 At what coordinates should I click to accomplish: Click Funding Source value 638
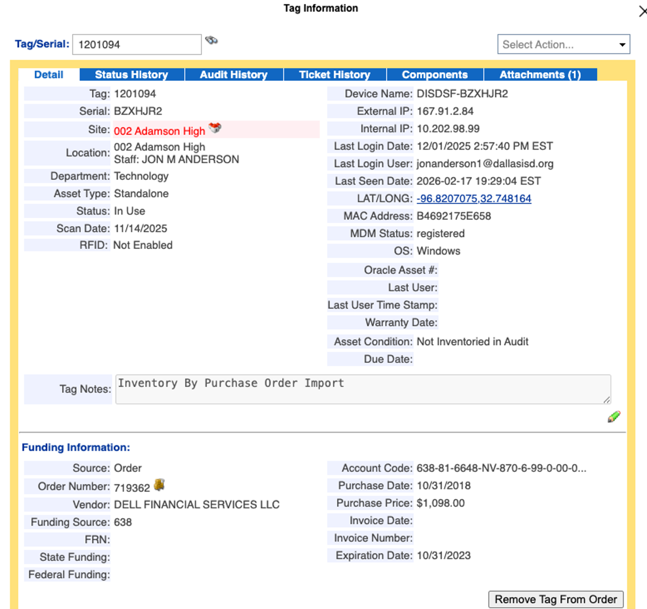[x=123, y=522]
